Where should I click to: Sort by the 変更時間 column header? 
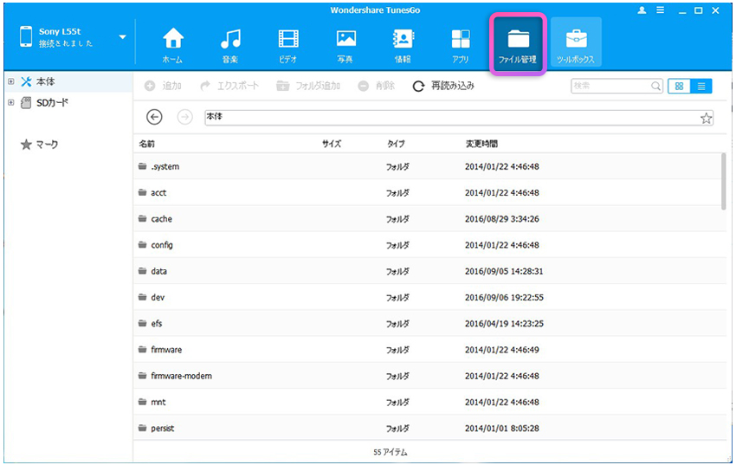pos(481,144)
